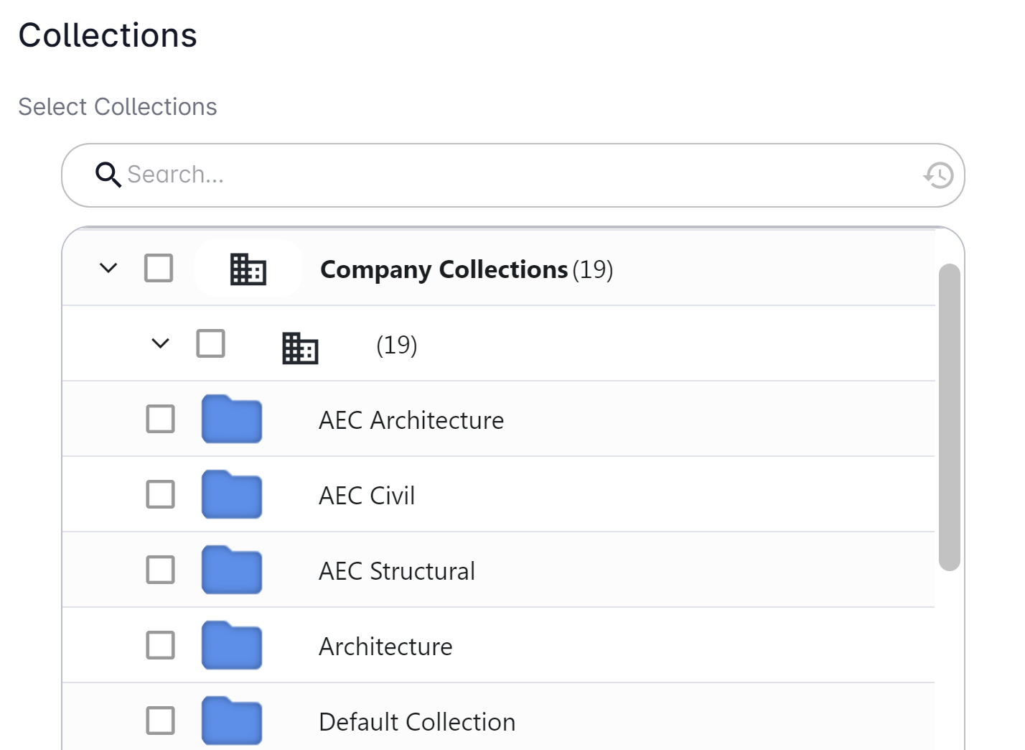
Task: Click the collections list scrollbar thumb
Action: (949, 417)
